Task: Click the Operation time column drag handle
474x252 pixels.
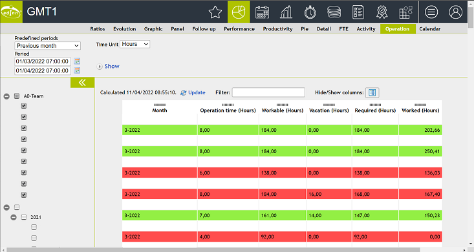Action: coord(228,105)
